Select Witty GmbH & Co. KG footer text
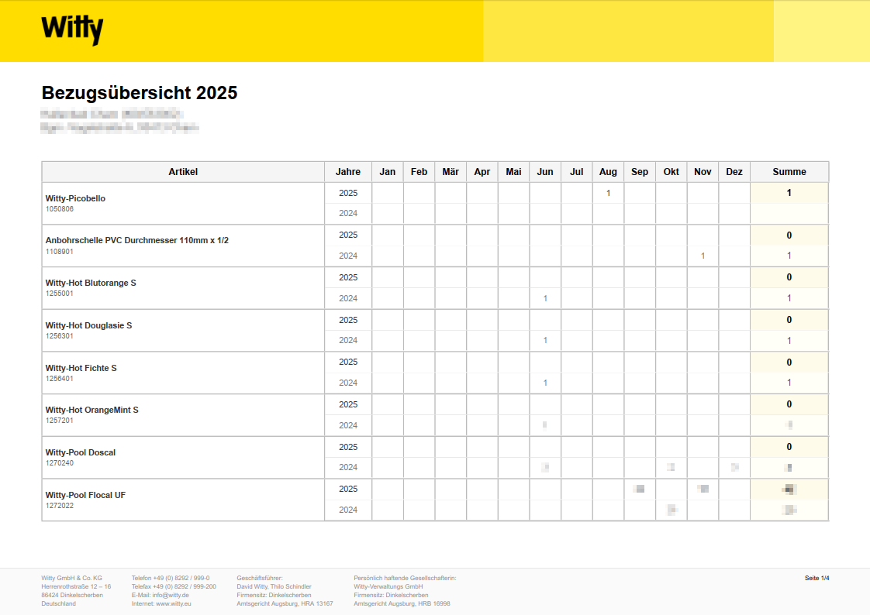 point(71,578)
